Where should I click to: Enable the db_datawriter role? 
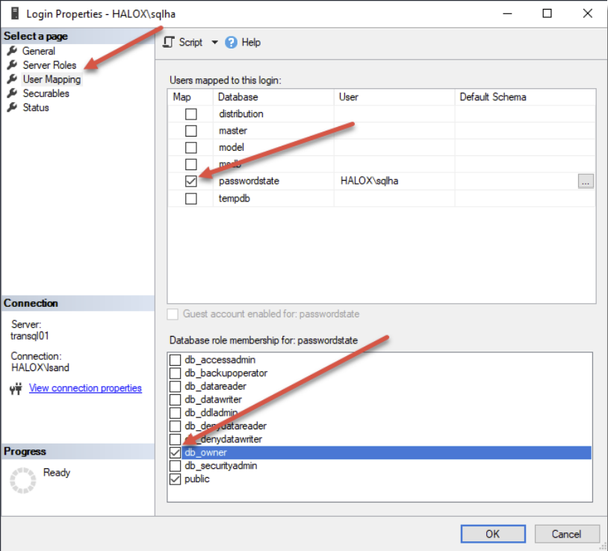(x=175, y=399)
